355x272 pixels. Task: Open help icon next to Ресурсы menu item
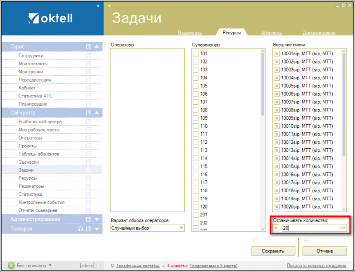89,178
